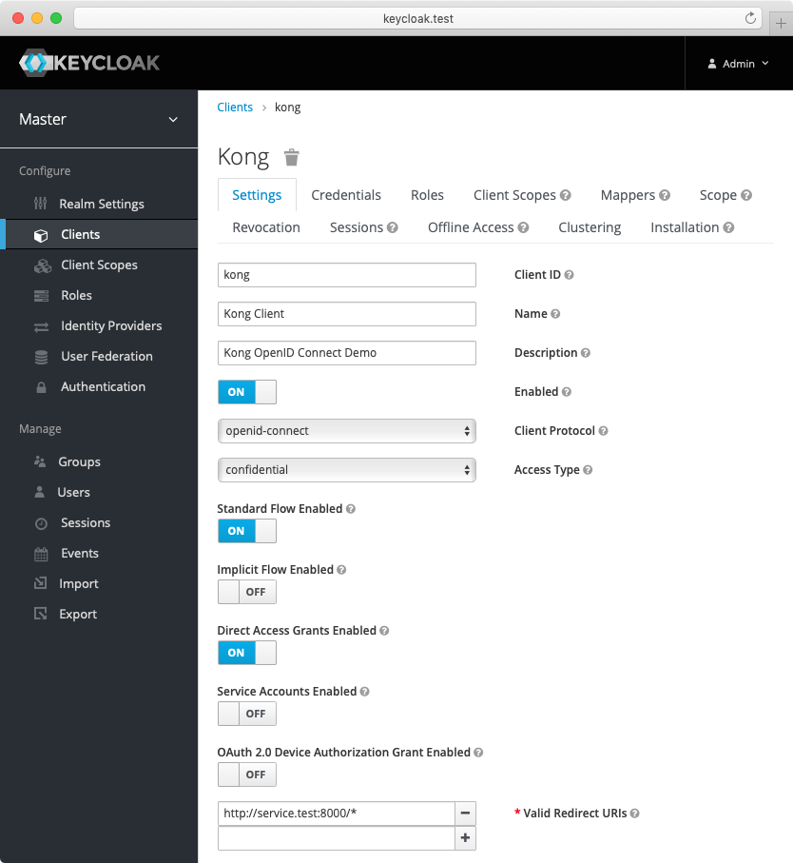Image resolution: width=793 pixels, height=863 pixels.
Task: Click the help icon next to Access Type
Action: point(588,470)
